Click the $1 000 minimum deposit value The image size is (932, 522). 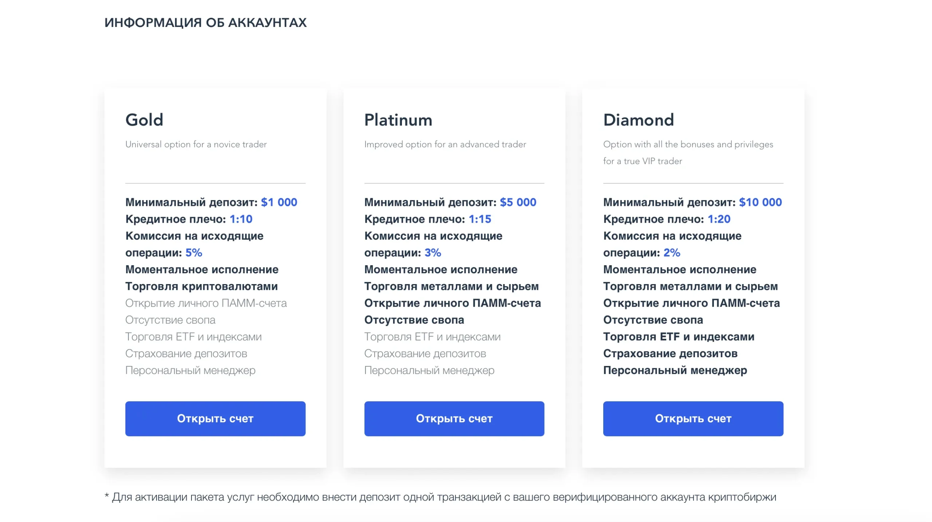tap(279, 202)
